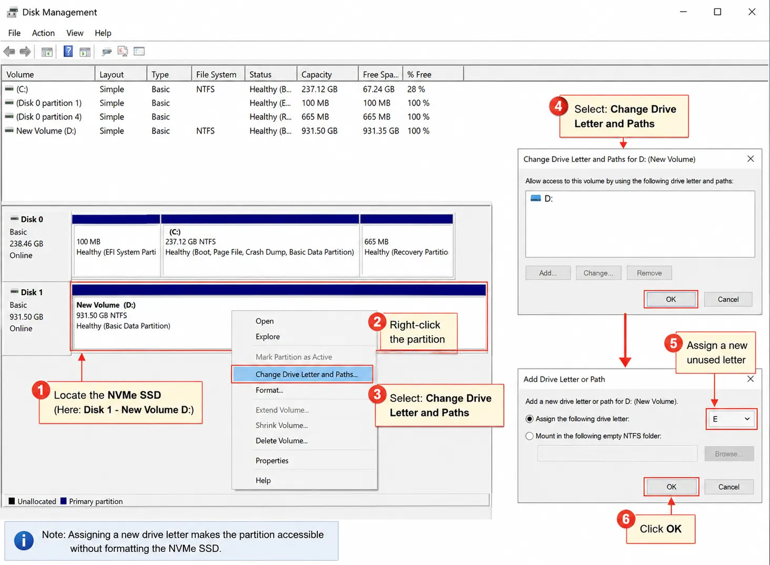Image resolution: width=770 pixels, height=565 pixels.
Task: Click the Disk Management title bar icon
Action: (x=12, y=12)
